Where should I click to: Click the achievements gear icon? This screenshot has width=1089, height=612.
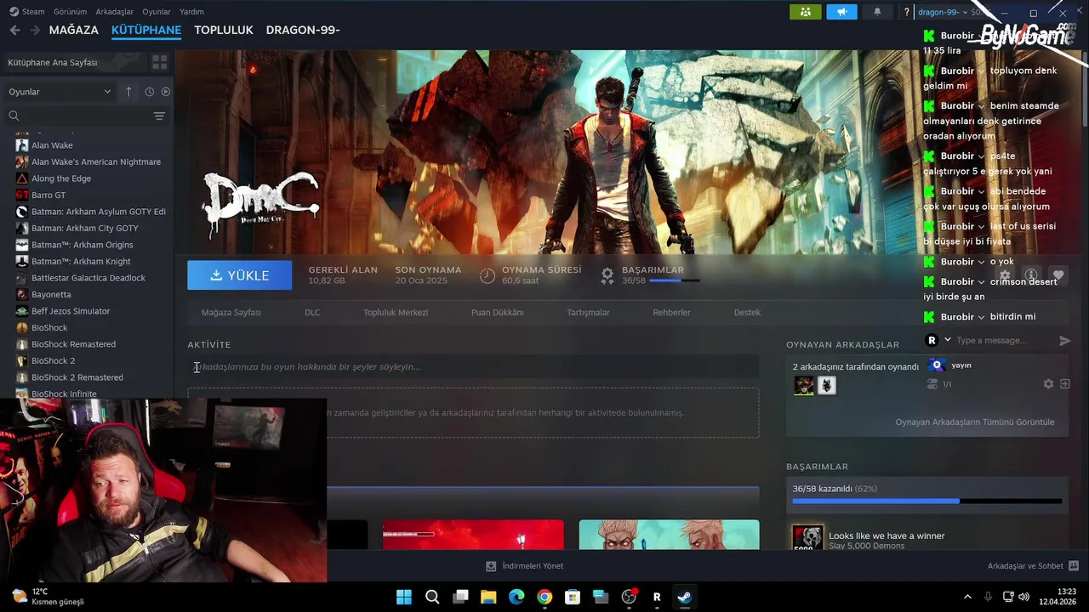pos(607,275)
